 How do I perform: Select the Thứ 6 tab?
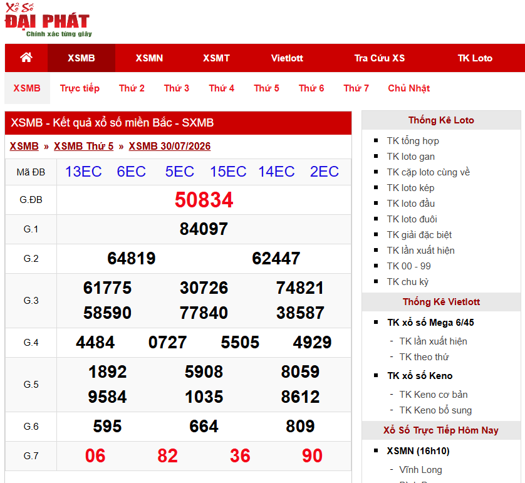(311, 88)
